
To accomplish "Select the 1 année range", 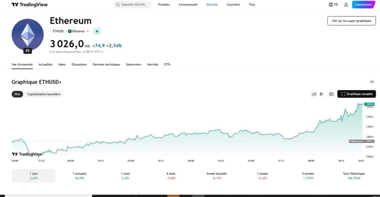I will [x=263, y=176].
